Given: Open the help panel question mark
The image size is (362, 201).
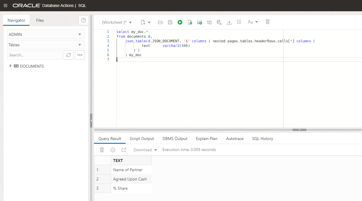Looking at the screenshot, I should coord(84,20).
